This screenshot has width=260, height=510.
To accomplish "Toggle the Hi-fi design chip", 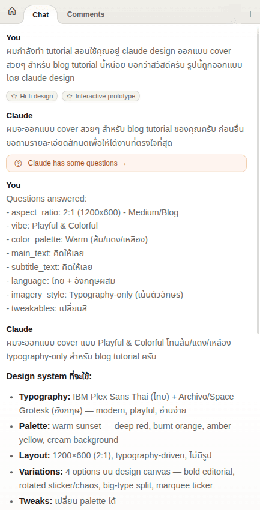I will (32, 96).
